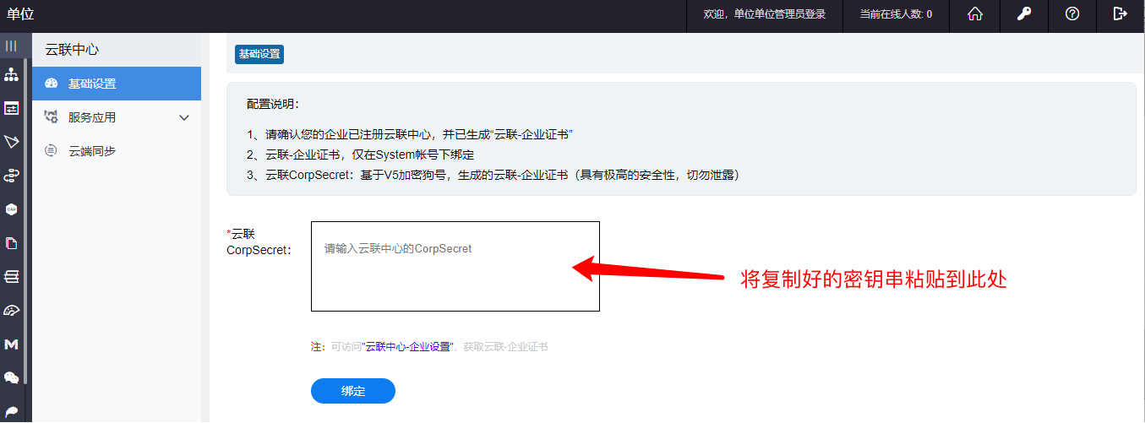Open the chat bubbles sidebar icon
The height and width of the screenshot is (423, 1145).
pyautogui.click(x=11, y=377)
